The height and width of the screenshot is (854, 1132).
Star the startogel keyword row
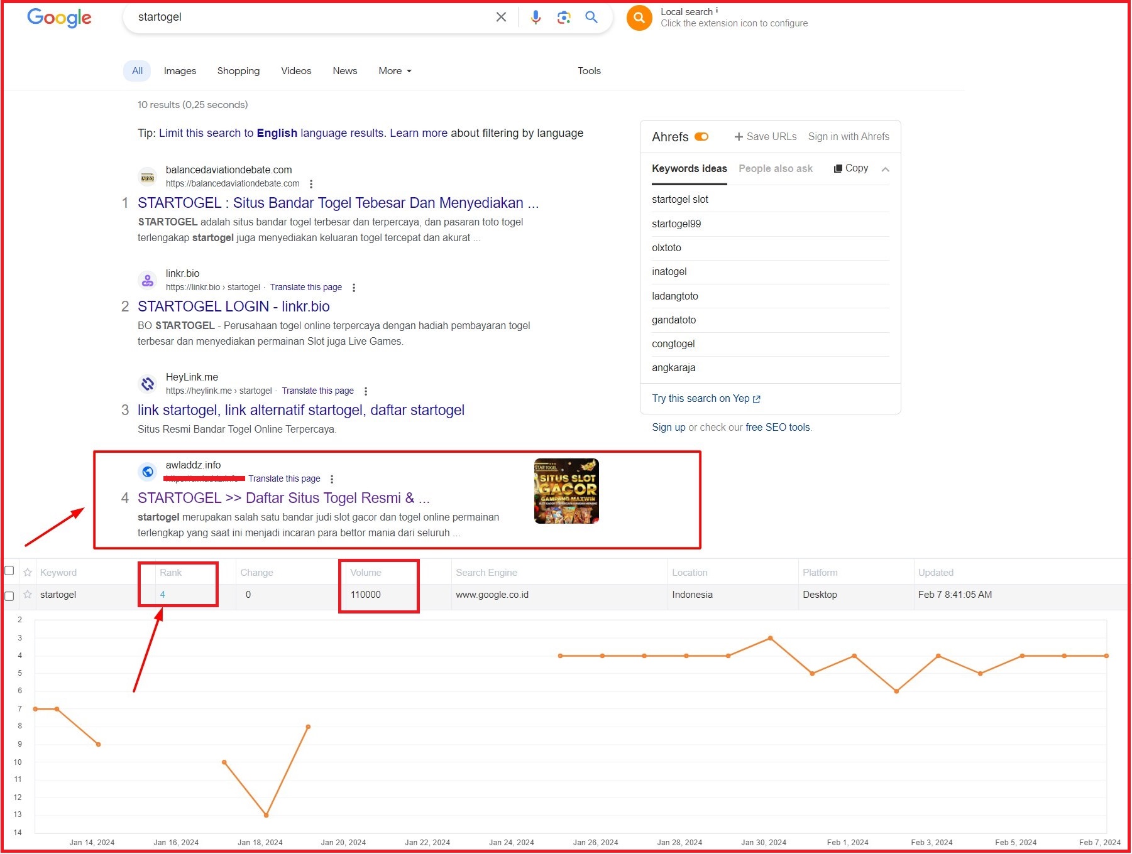click(28, 595)
